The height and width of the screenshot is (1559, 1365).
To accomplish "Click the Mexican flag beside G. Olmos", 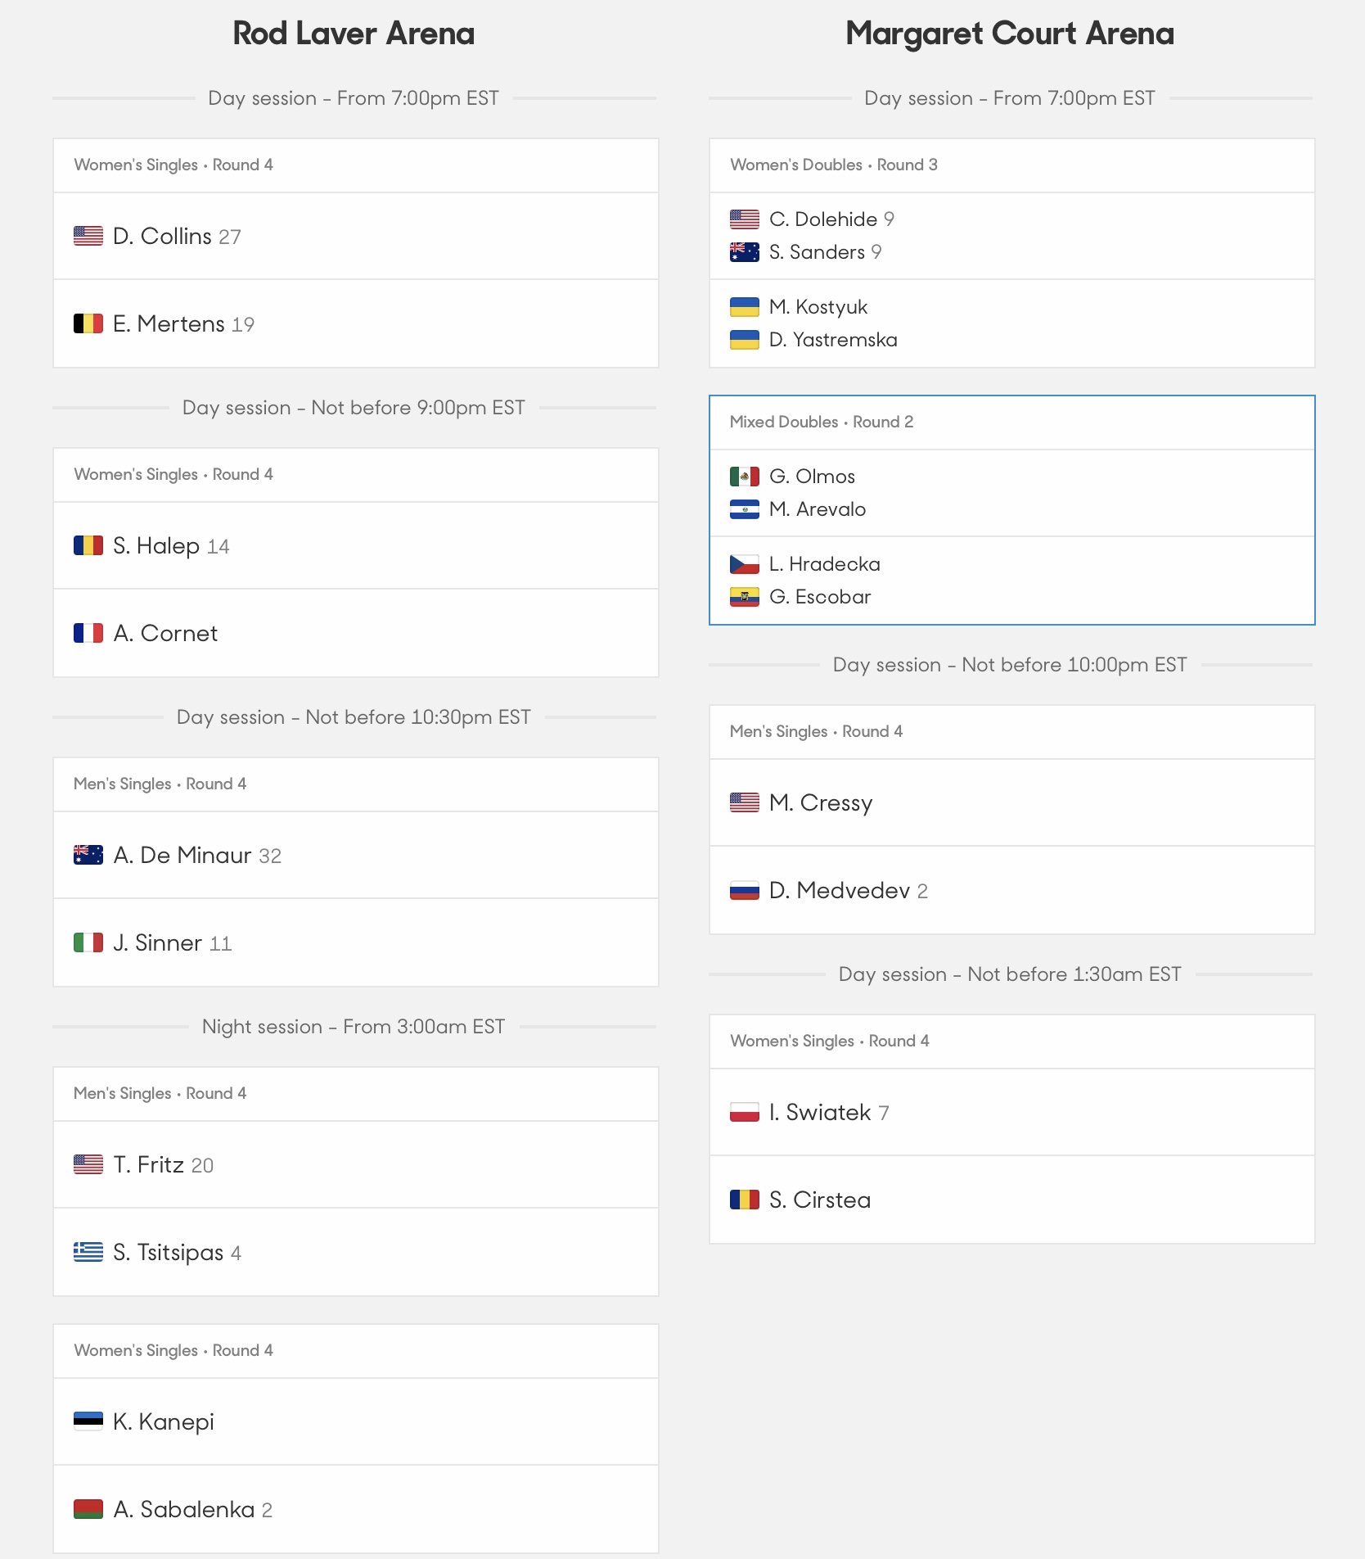I will point(745,476).
